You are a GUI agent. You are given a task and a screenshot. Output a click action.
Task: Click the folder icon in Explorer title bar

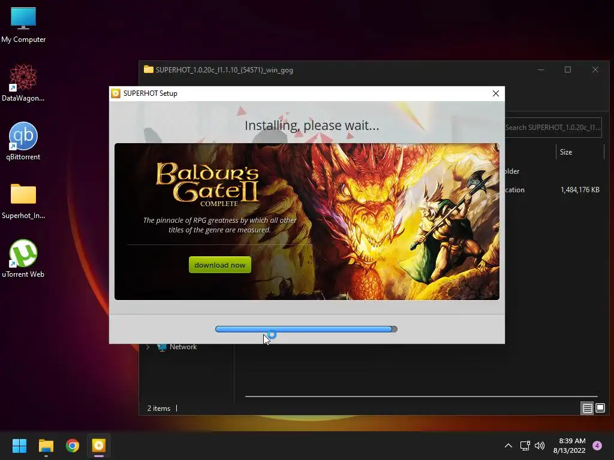[149, 69]
